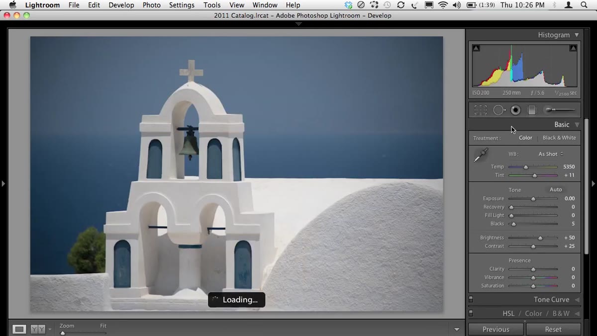Click the Brightness value +50 field
Image resolution: width=597 pixels, height=336 pixels.
click(570, 238)
